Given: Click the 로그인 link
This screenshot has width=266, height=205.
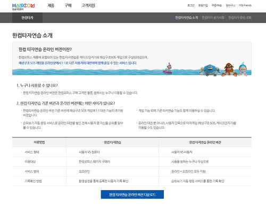Looking at the screenshot, I should click(x=191, y=5).
